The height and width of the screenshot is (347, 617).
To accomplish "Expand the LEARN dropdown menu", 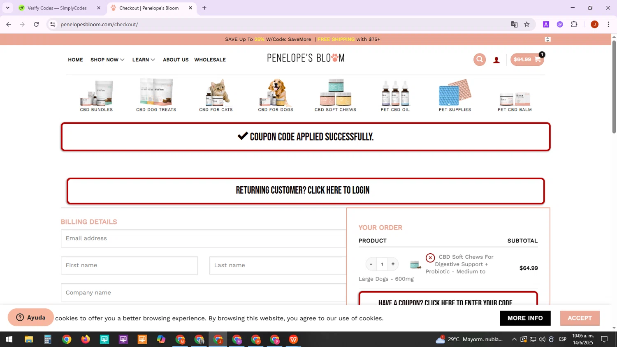I will click(144, 60).
